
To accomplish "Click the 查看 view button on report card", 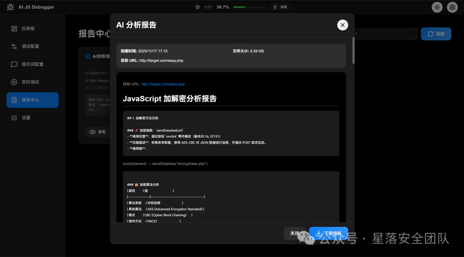I will (x=98, y=132).
